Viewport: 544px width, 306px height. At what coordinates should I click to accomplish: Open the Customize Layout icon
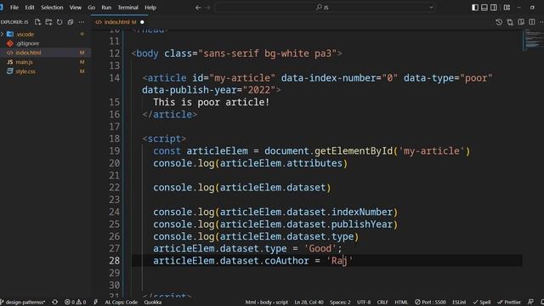(x=507, y=8)
